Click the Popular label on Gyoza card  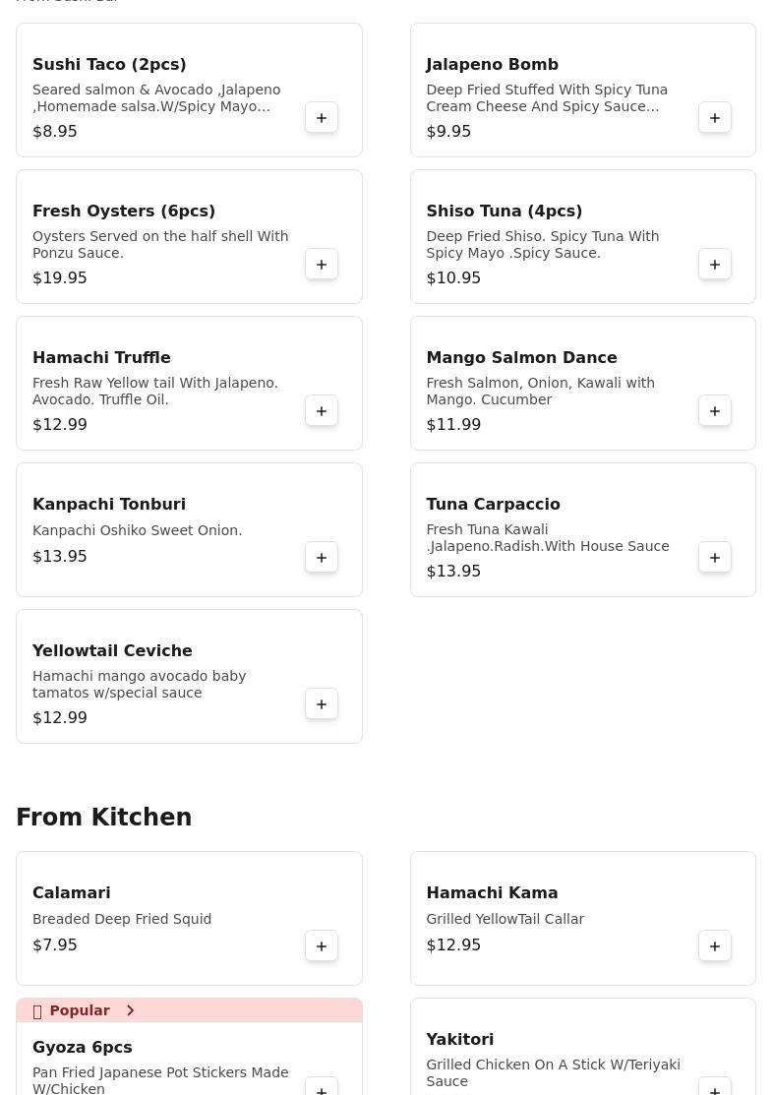point(80,1010)
